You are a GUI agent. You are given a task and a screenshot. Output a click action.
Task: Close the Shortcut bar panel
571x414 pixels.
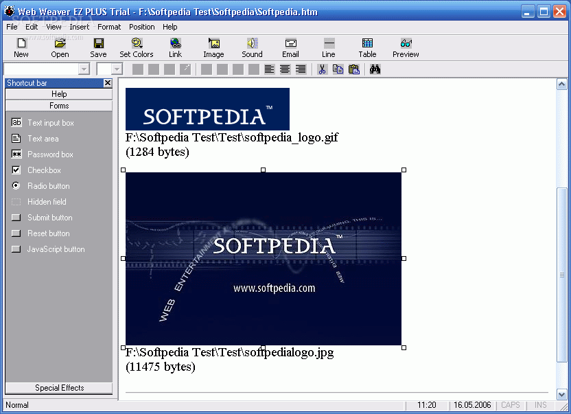(108, 83)
